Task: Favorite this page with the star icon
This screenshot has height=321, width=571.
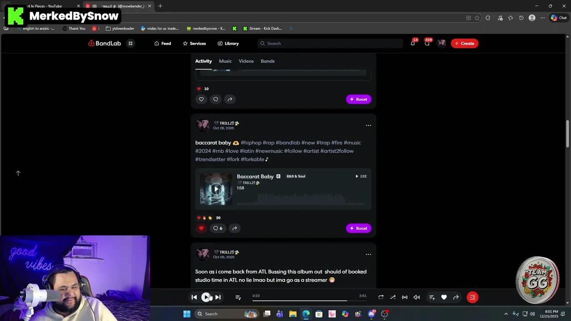Action: [x=477, y=18]
